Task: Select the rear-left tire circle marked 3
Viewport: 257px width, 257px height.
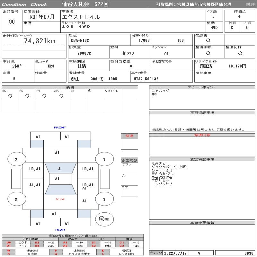Action: click(x=17, y=199)
